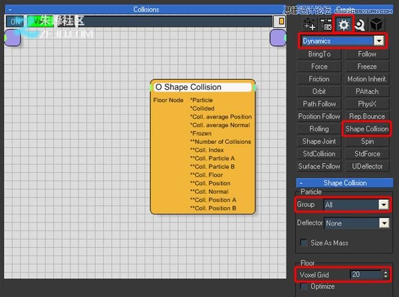This screenshot has width=399, height=297.
Task: Click the **Coll. Position B output
Action: pos(213,208)
